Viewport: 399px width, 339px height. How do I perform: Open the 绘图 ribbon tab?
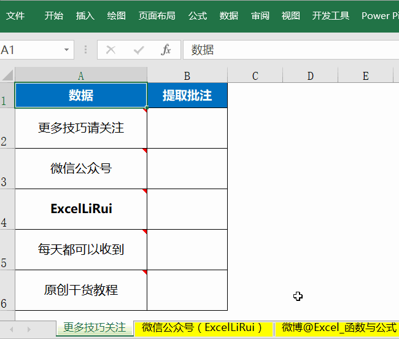[116, 16]
